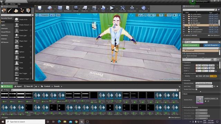The image size is (221, 124).
Task: Open the Help menu
Action: point(19,4)
